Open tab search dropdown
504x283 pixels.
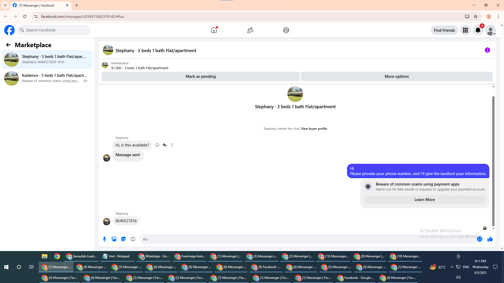[x=5, y=5]
